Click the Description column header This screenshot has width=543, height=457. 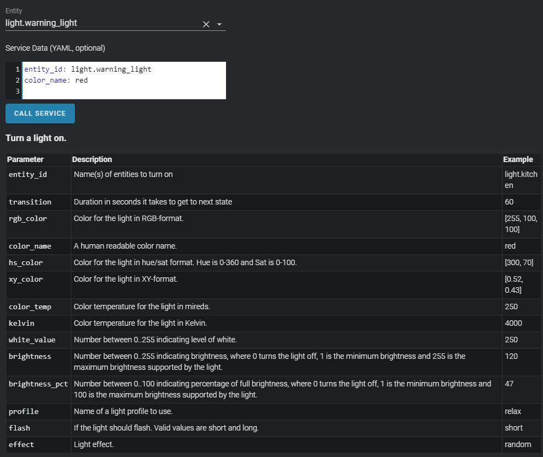[92, 159]
